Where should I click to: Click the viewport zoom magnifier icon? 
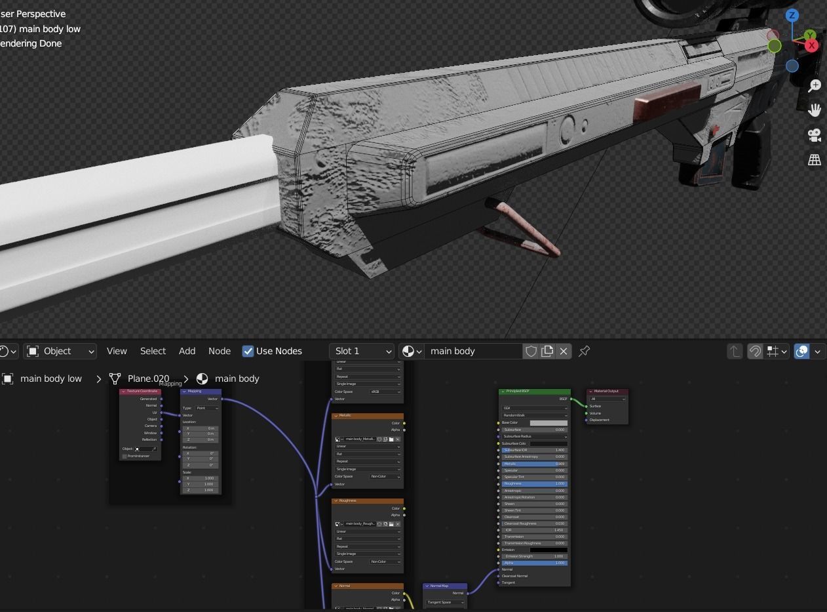pos(815,85)
